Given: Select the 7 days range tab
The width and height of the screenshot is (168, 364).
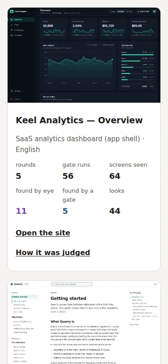Looking at the screenshot, I should coord(113,11).
